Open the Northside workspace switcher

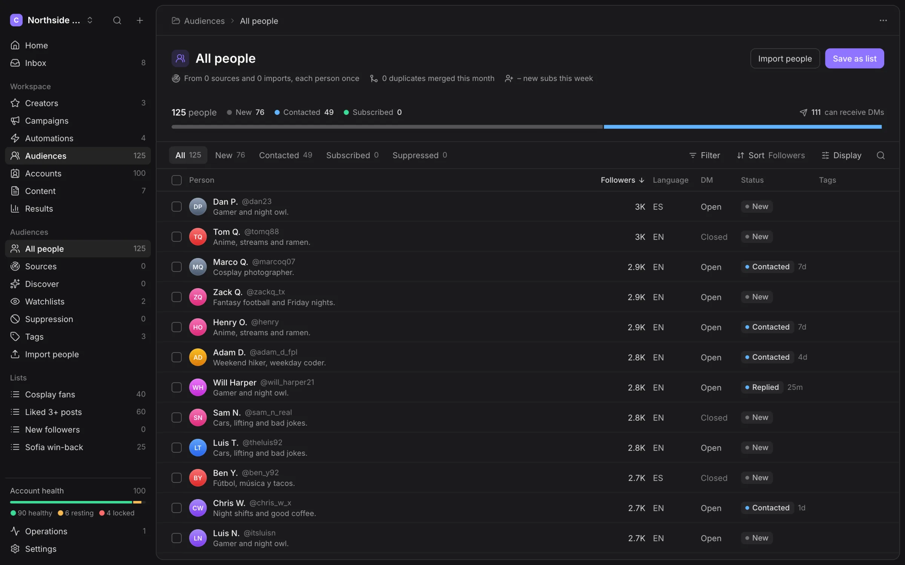tap(52, 20)
